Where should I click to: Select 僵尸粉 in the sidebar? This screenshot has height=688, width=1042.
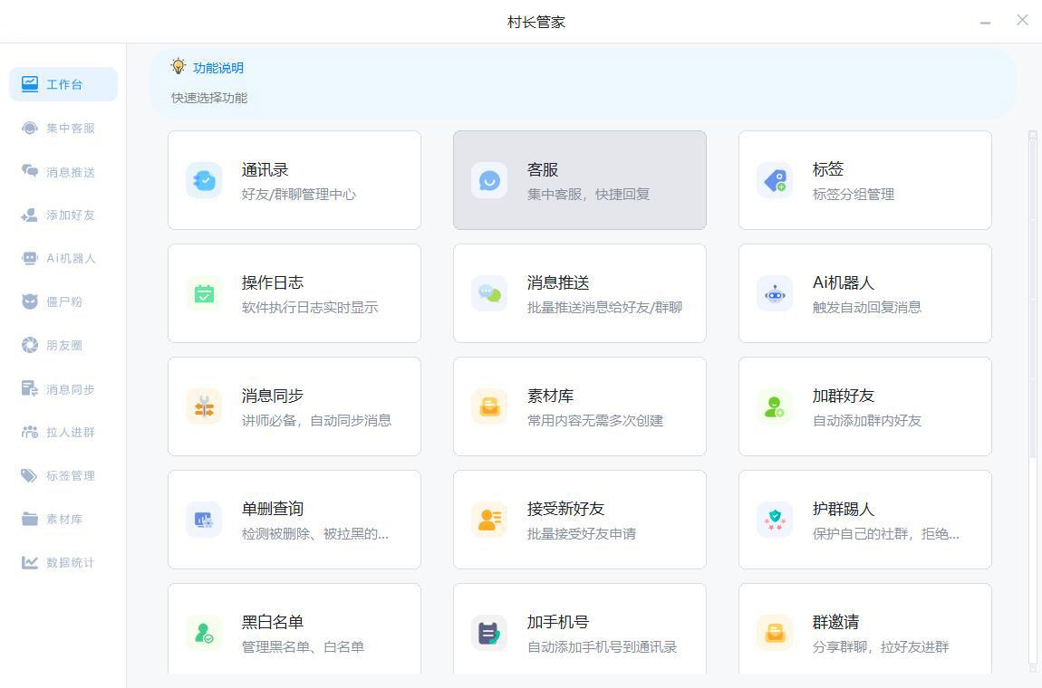(63, 301)
